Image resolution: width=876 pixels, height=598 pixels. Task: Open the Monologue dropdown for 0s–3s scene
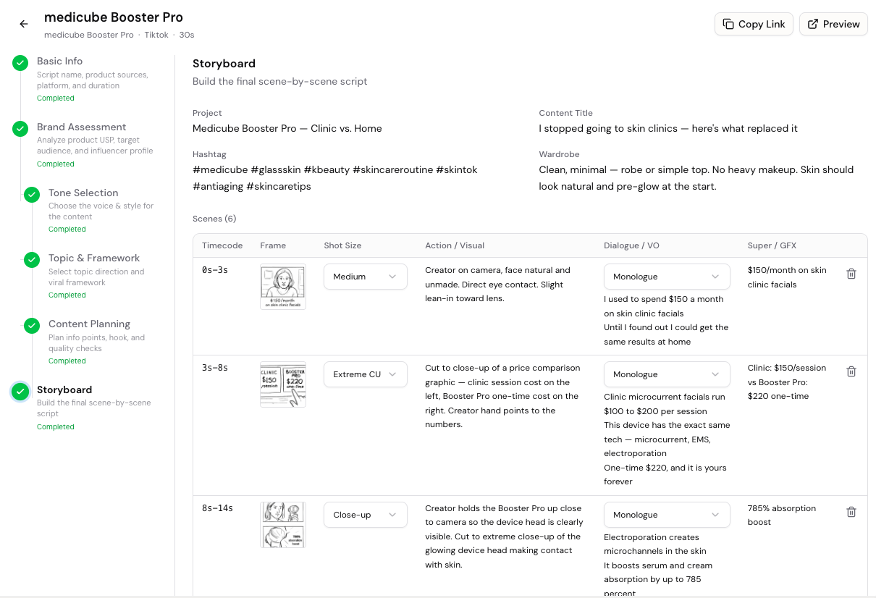pyautogui.click(x=666, y=277)
